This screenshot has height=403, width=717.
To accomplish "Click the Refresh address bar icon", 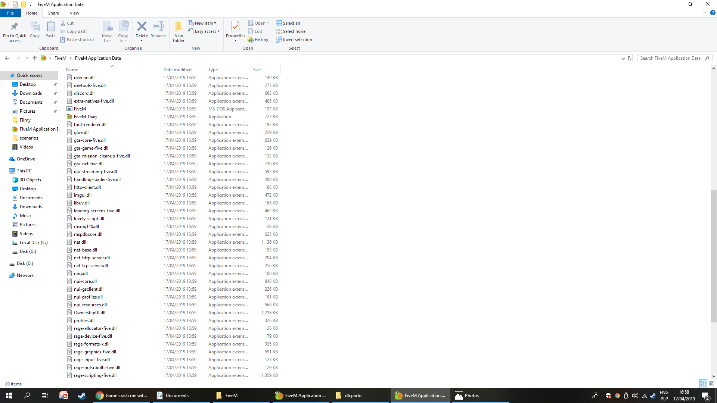I will pyautogui.click(x=630, y=58).
